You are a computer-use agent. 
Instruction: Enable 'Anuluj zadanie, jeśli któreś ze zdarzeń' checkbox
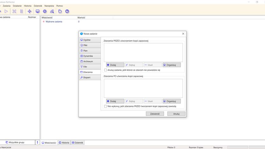tap(105, 70)
